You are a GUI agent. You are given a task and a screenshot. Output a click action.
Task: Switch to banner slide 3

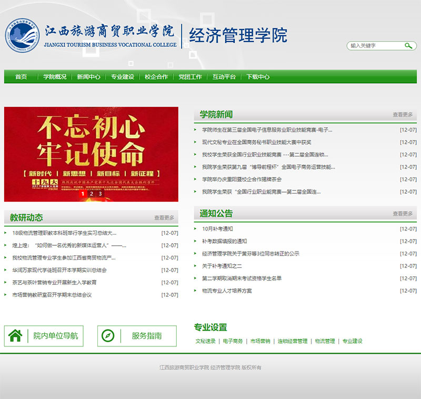coord(100,194)
